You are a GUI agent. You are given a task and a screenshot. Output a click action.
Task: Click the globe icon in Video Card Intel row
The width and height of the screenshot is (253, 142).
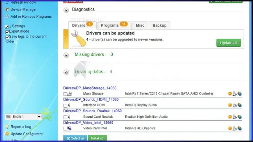(240, 128)
